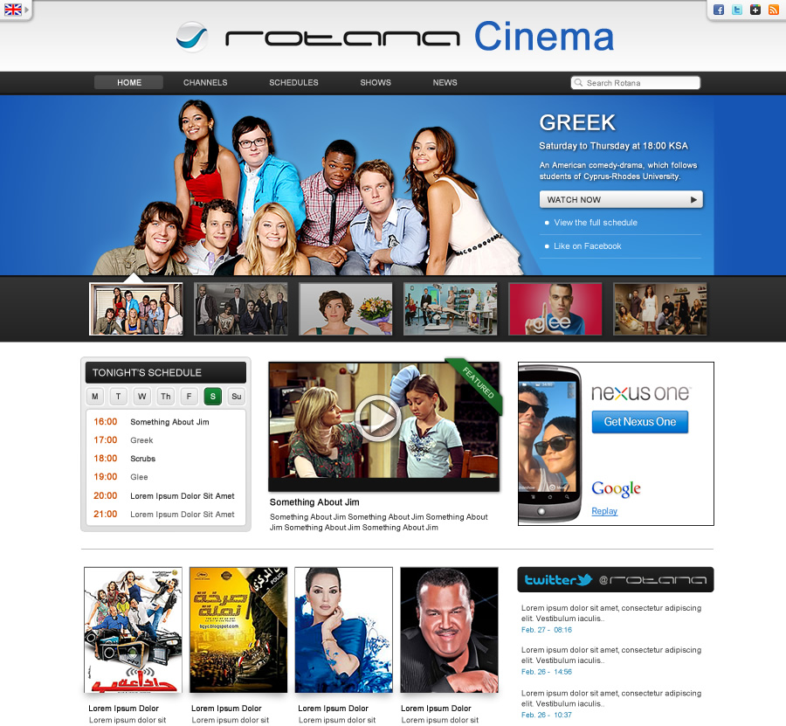Select the green Saturday (S) day
Viewport: 786px width, 726px height.
coord(212,396)
